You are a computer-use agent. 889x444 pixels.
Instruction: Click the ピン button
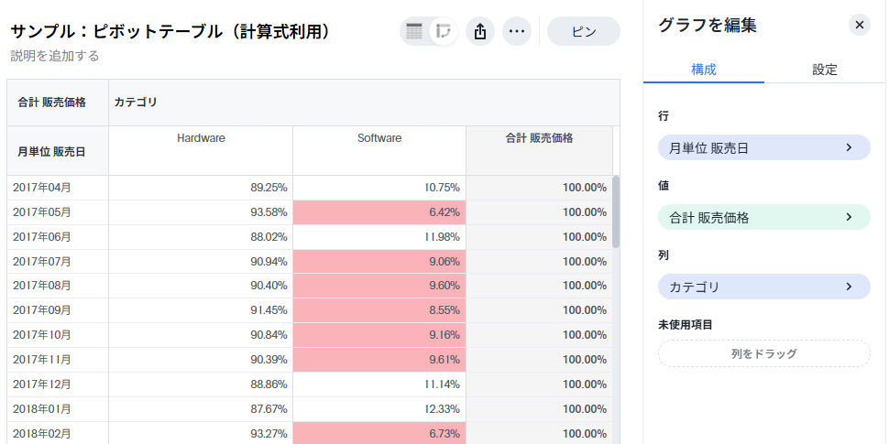coord(584,31)
